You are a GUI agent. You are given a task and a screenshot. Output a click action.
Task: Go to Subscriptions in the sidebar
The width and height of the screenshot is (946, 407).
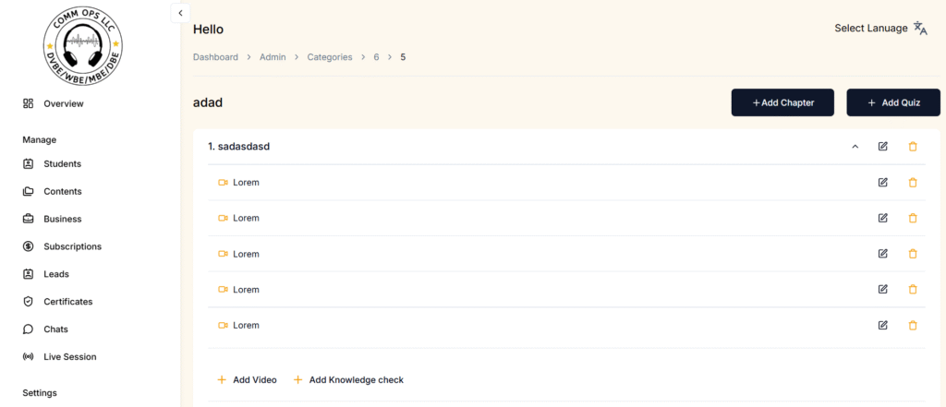[72, 246]
